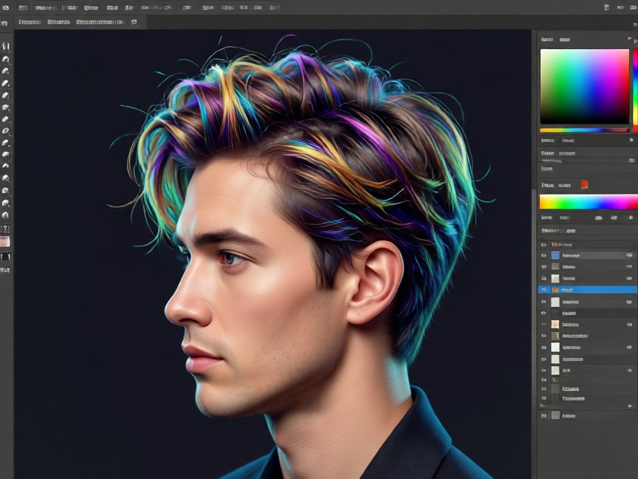Viewport: 638px width, 479px height.
Task: Toggle the eye icon on the layer group header row
Action: pyautogui.click(x=543, y=244)
